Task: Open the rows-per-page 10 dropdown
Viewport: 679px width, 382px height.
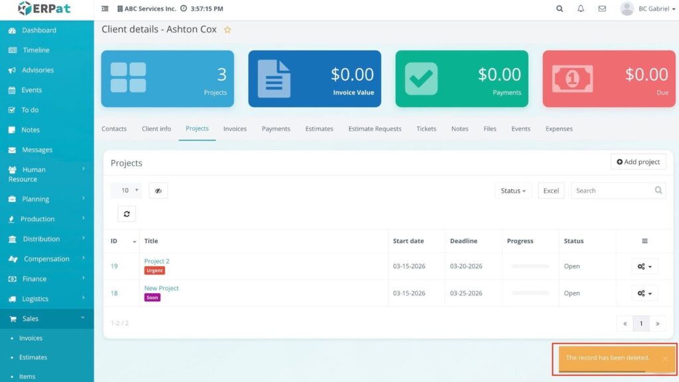Action: tap(126, 191)
